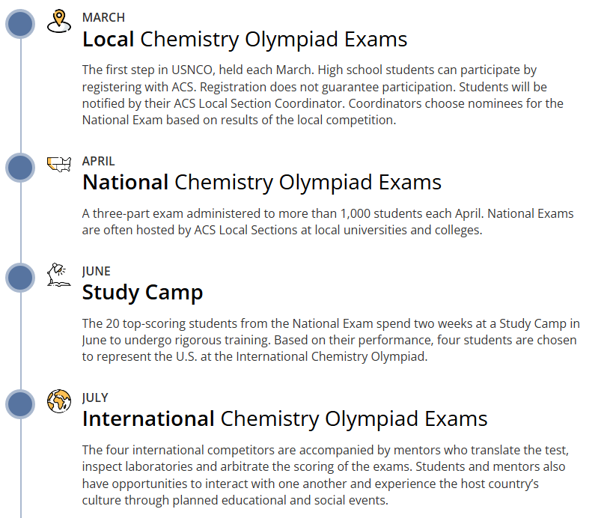Open International Chemistry Olympiad Exams heading
The width and height of the screenshot is (607, 518).
[x=284, y=418]
